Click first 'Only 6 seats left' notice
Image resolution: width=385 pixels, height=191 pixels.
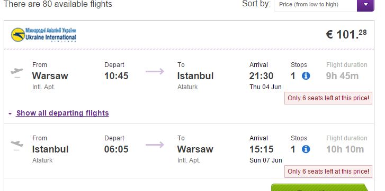pyautogui.click(x=328, y=98)
